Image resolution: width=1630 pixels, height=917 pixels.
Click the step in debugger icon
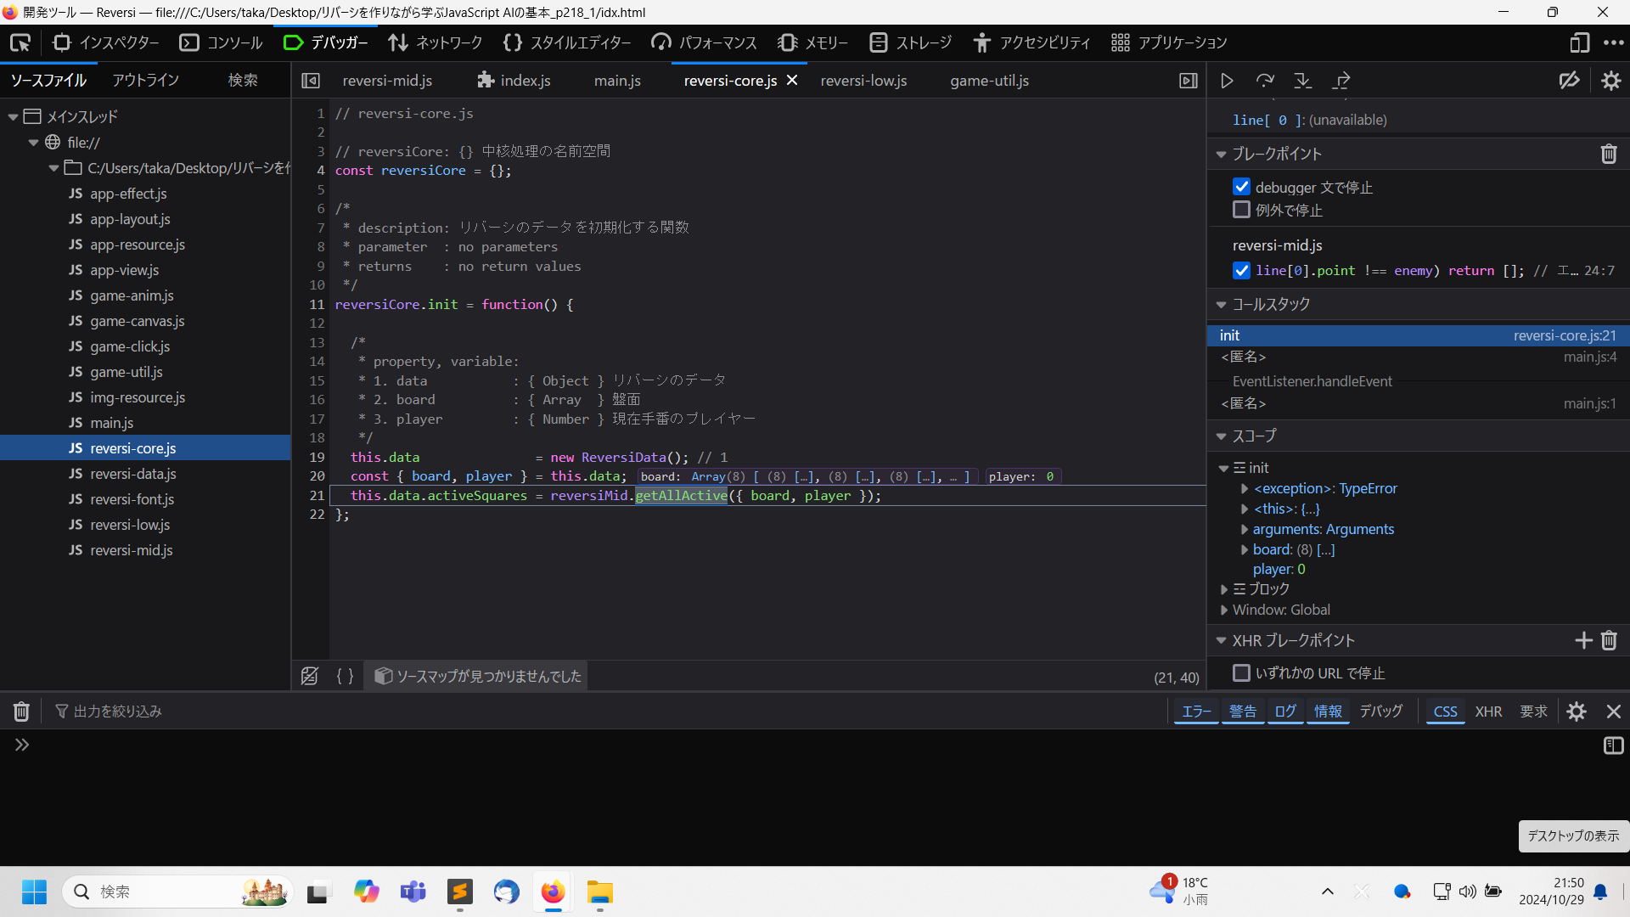(x=1302, y=81)
